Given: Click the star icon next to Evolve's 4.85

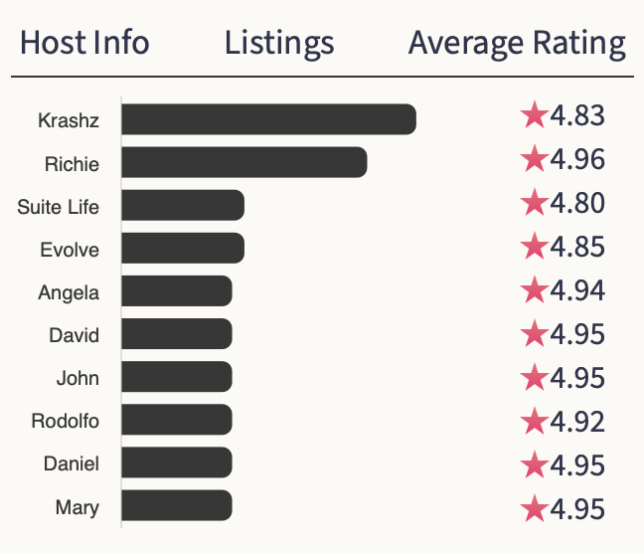Looking at the screenshot, I should tap(534, 246).
